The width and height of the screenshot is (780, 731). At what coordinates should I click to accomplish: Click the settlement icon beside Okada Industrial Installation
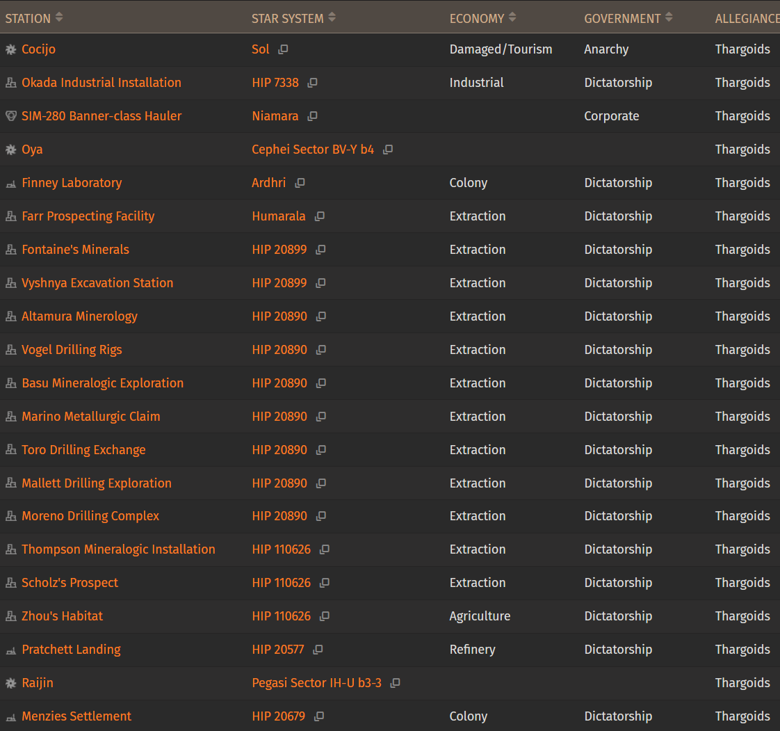[10, 83]
